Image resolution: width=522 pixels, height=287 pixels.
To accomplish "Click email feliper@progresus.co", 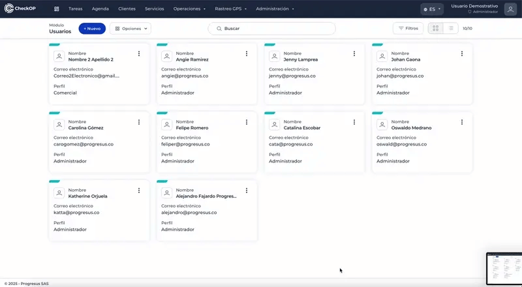I will 185,144.
